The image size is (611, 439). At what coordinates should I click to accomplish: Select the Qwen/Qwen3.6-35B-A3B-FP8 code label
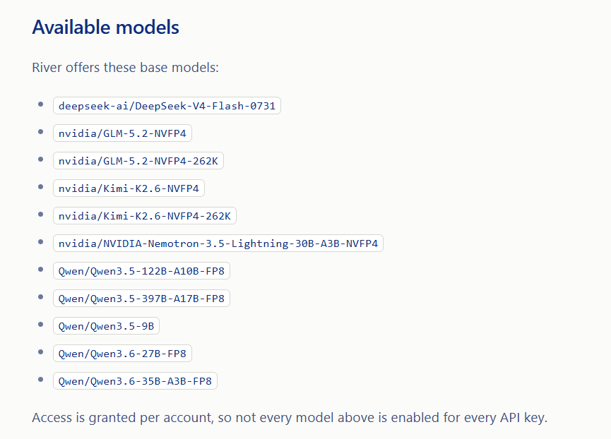135,381
